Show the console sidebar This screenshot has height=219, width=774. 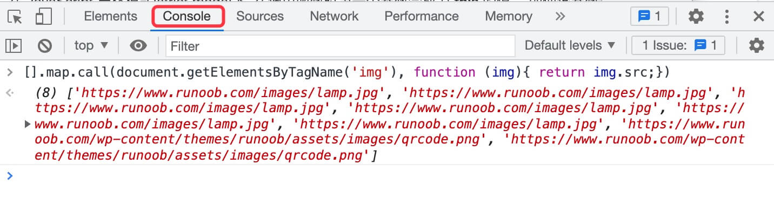click(15, 46)
